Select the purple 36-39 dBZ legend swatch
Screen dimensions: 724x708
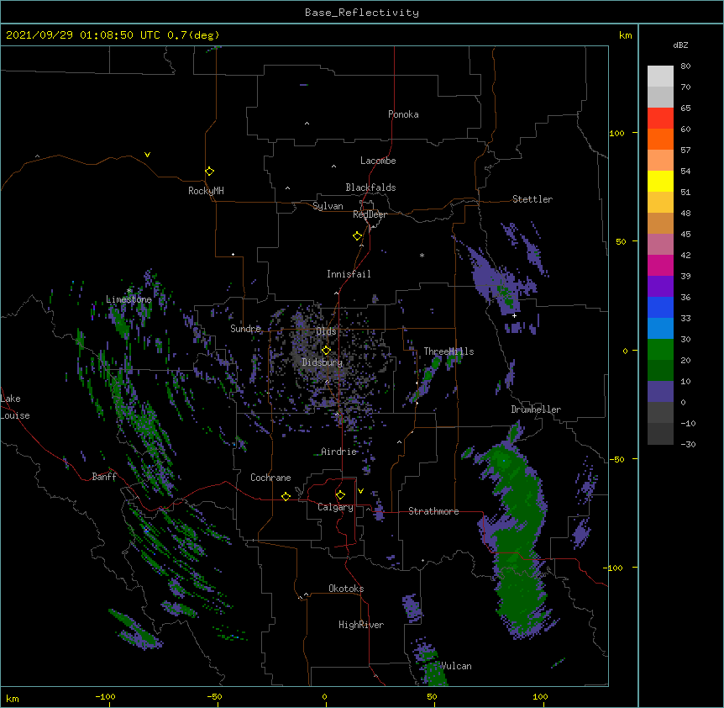[660, 286]
